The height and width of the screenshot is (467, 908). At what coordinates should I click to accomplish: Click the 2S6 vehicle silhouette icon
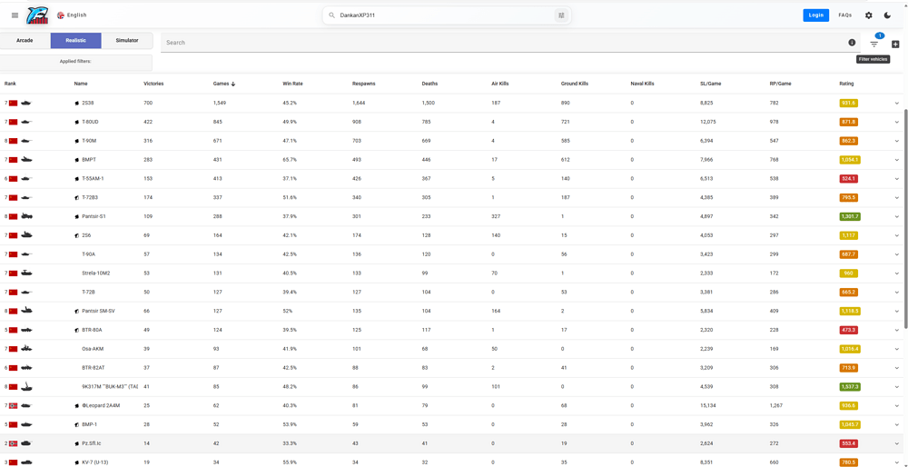(x=26, y=235)
